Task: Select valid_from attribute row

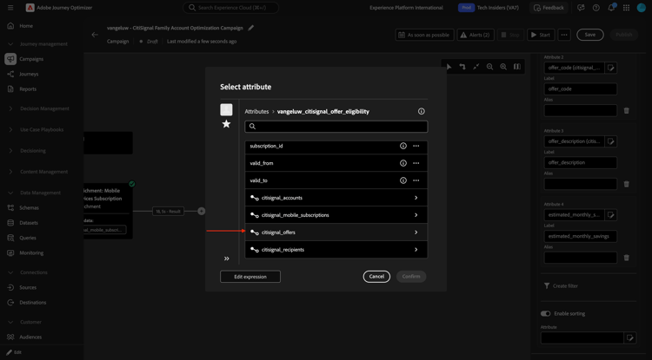Action: (336, 163)
